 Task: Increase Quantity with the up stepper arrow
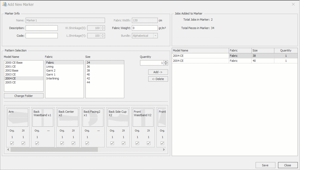pos(166,62)
